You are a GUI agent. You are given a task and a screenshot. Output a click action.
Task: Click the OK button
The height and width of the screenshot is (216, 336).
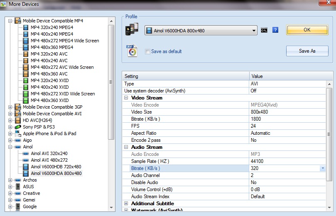coord(307,30)
